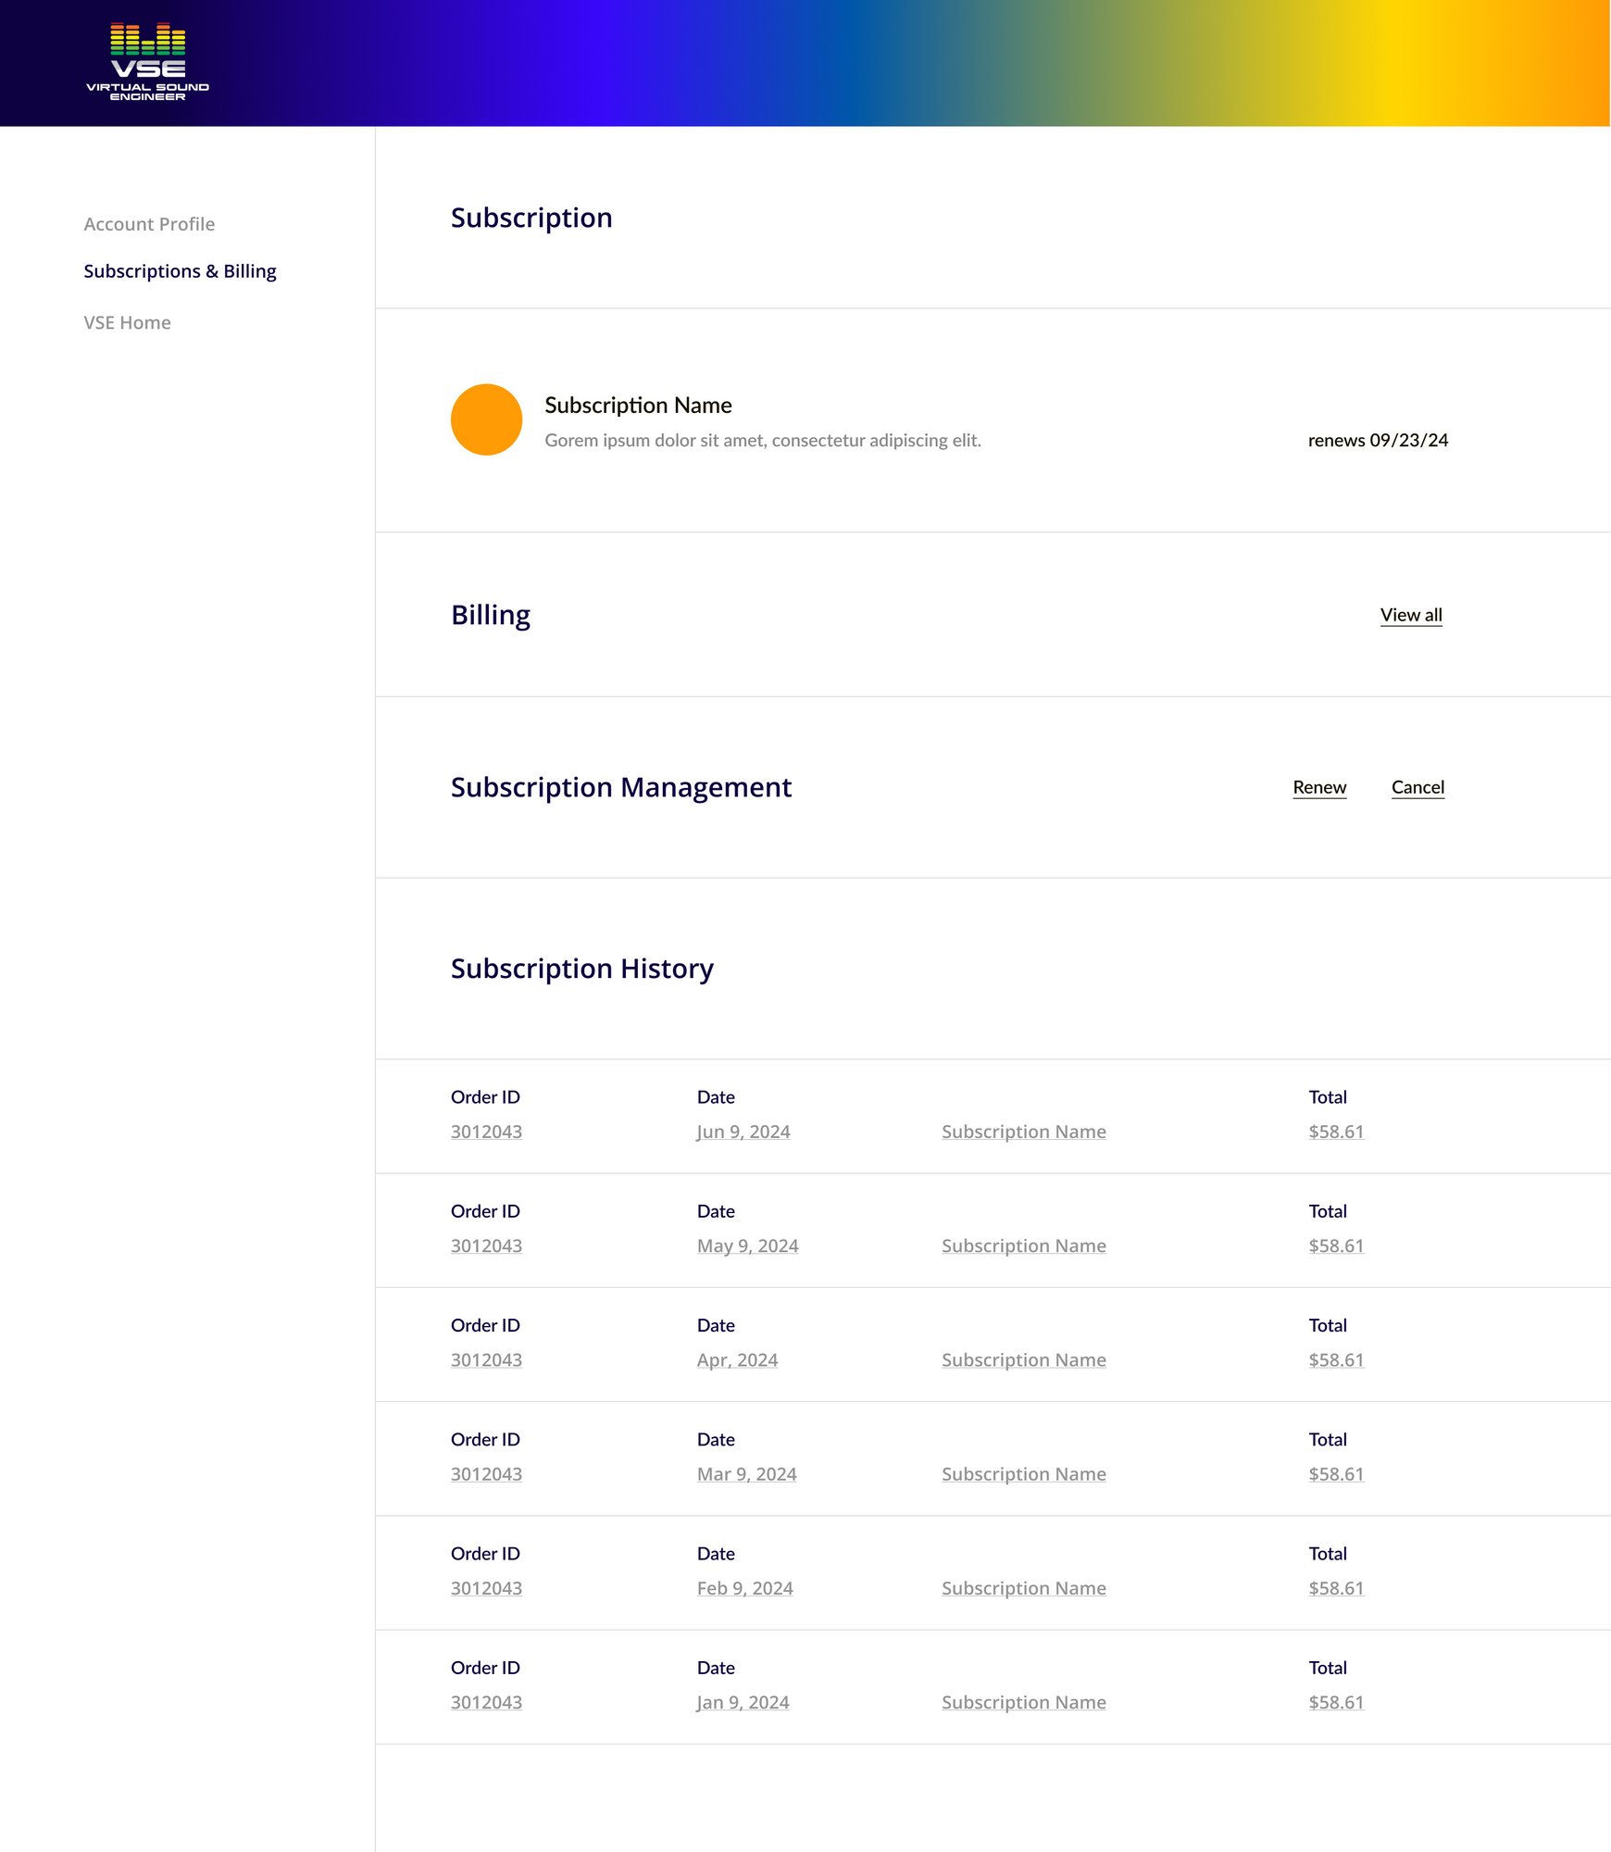Click the VSE Virtual Sound Engineer logo
Viewport: 1611px width, 1852px height.
point(148,62)
